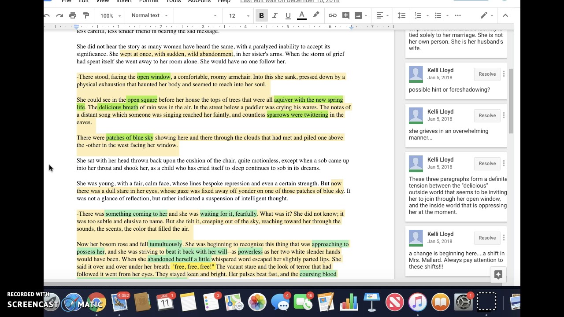The height and width of the screenshot is (317, 564).
Task: Expand numbered list style arrow
Action: [427, 16]
